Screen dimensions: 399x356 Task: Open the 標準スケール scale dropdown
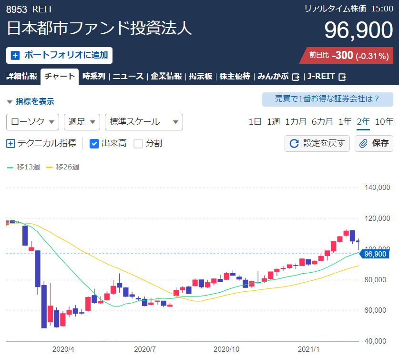coord(144,122)
